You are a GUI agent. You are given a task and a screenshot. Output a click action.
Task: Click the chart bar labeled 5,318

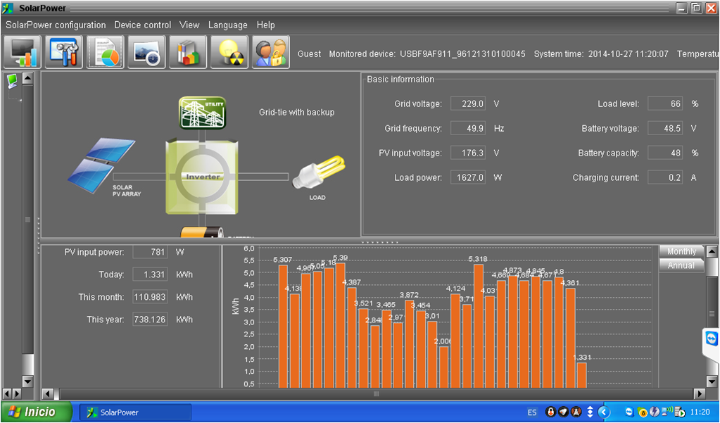click(x=479, y=326)
